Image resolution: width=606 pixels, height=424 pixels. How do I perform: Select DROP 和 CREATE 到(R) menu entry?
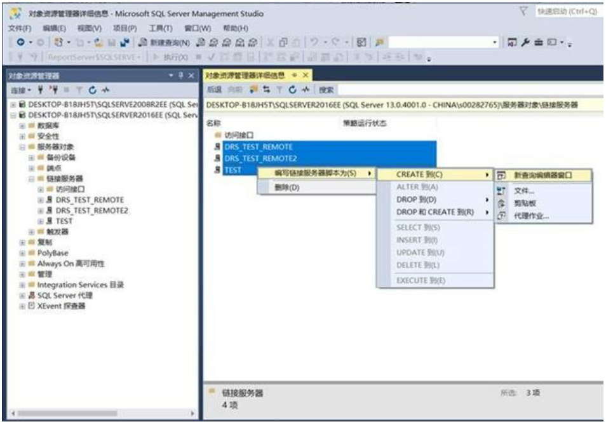click(434, 212)
